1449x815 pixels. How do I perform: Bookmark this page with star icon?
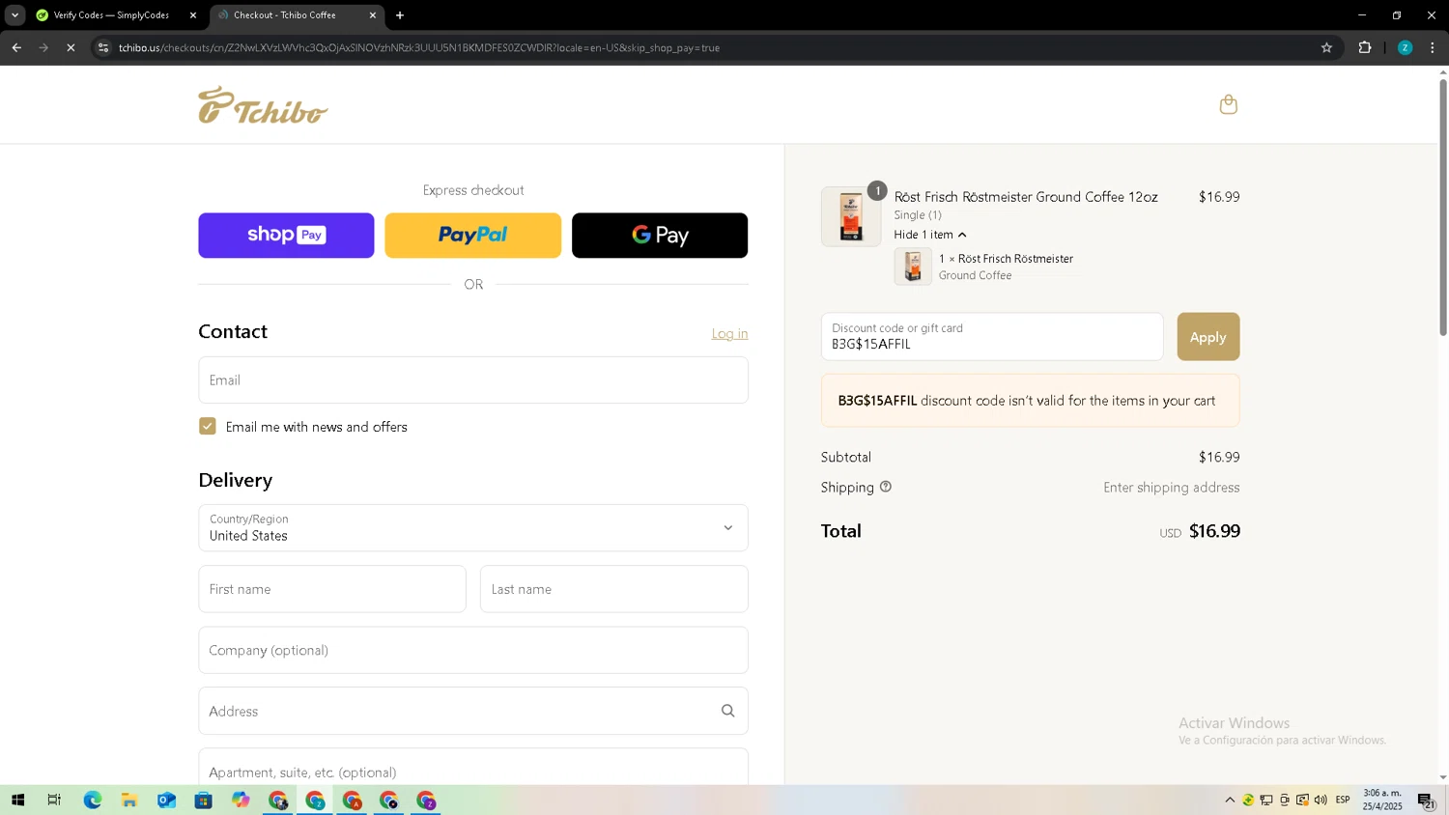coord(1326,47)
